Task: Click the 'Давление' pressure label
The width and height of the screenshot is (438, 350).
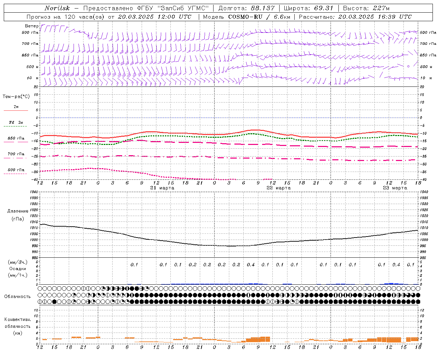Action: [x=18, y=211]
